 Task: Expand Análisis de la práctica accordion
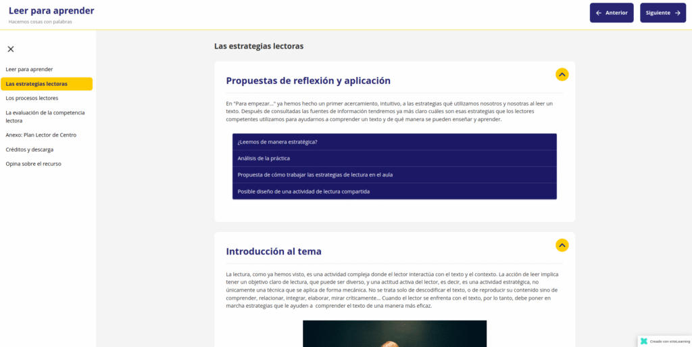[394, 158]
